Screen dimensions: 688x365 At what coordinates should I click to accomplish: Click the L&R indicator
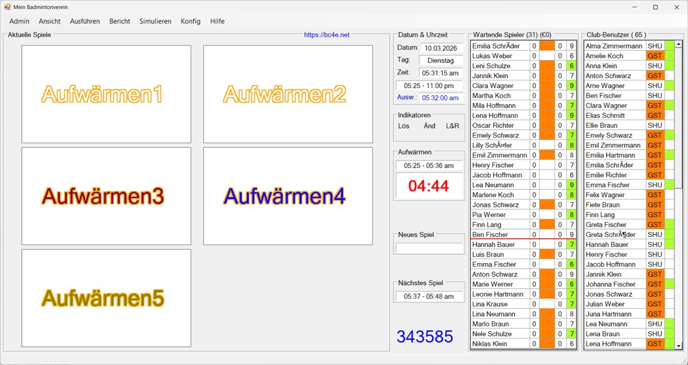coord(452,126)
